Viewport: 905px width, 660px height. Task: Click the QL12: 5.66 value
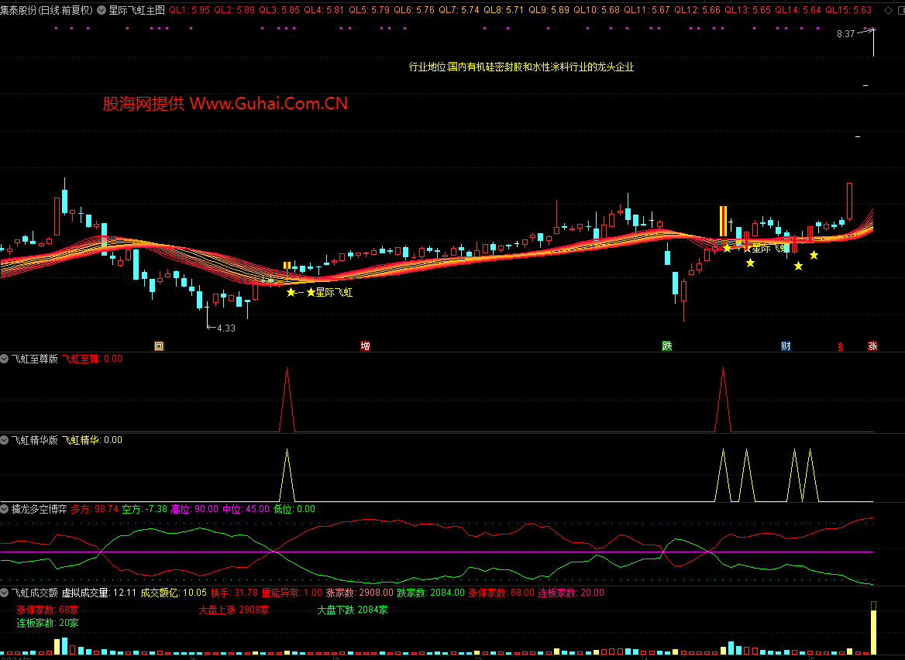[697, 10]
